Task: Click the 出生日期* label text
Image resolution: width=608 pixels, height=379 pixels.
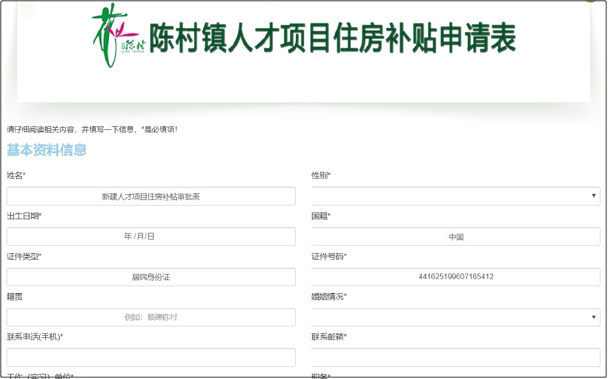Action: click(x=24, y=216)
